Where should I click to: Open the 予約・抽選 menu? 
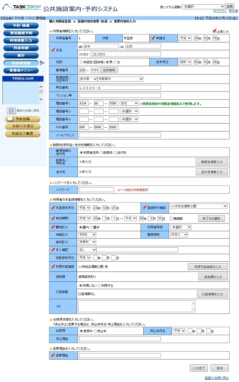pyautogui.click(x=21, y=26)
